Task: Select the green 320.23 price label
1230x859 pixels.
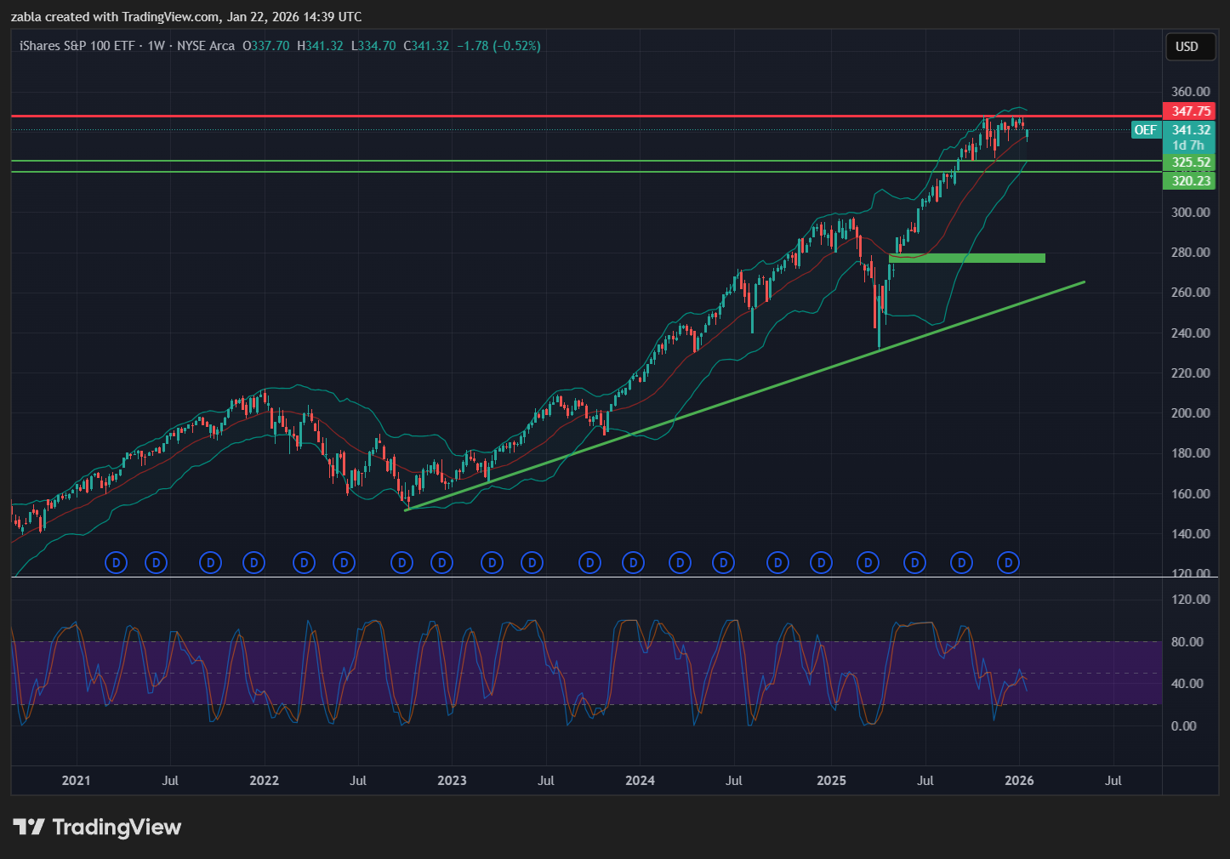Action: coord(1190,180)
